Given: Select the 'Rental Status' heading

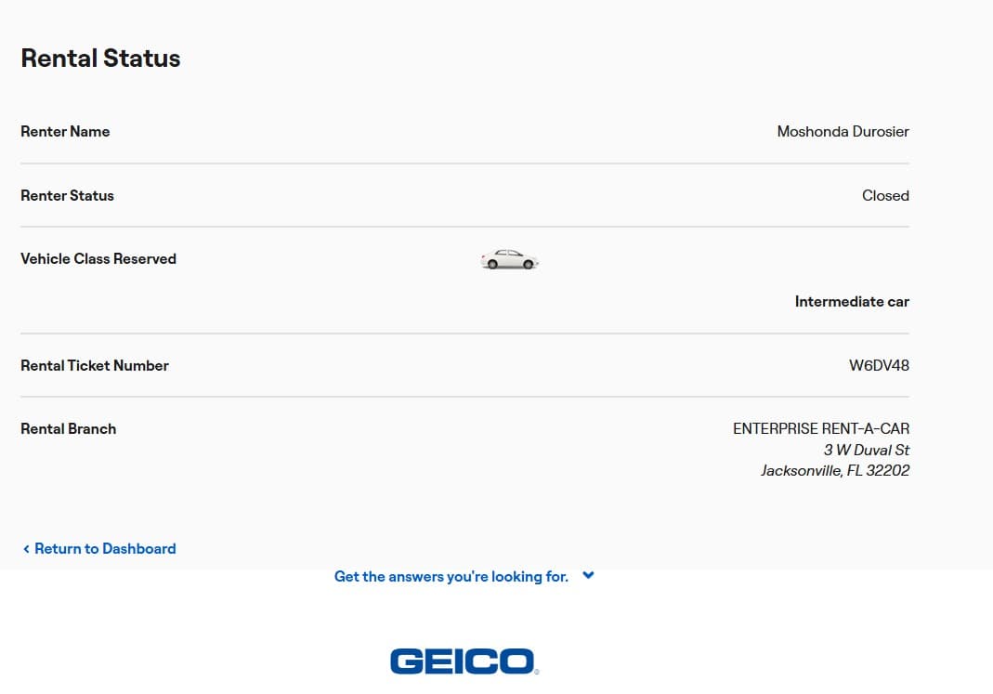Looking at the screenshot, I should (x=100, y=59).
